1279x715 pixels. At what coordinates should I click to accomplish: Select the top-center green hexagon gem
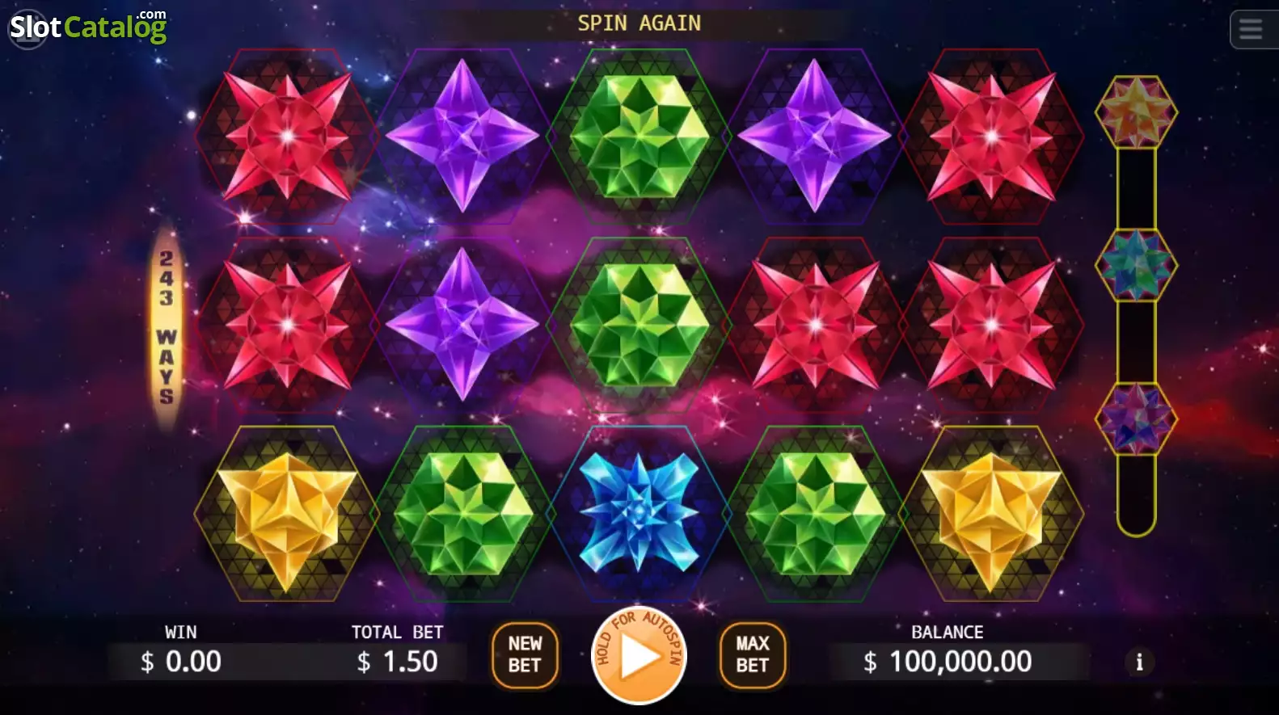(x=639, y=136)
